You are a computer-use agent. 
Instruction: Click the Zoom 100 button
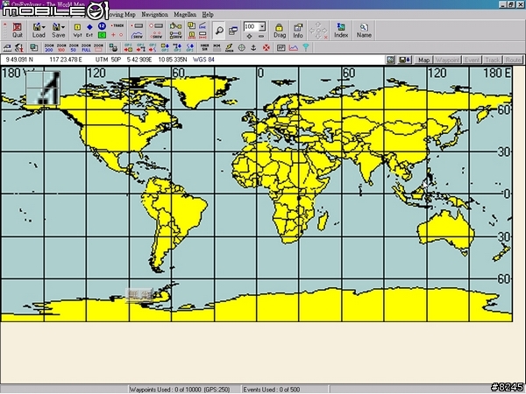click(x=61, y=47)
